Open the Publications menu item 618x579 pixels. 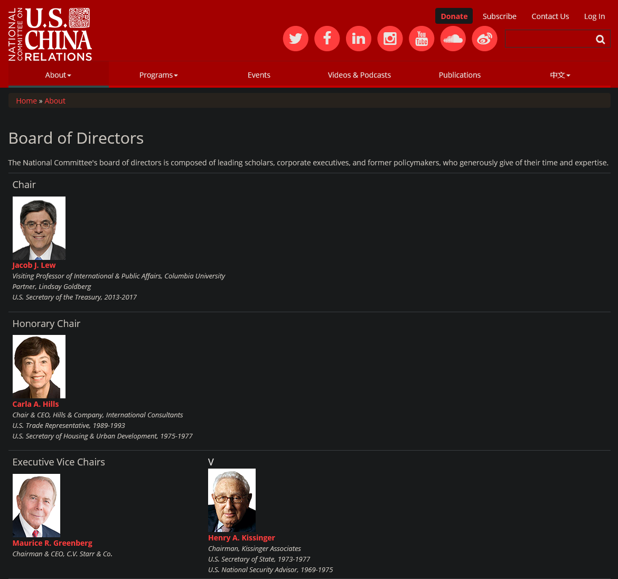pyautogui.click(x=460, y=75)
